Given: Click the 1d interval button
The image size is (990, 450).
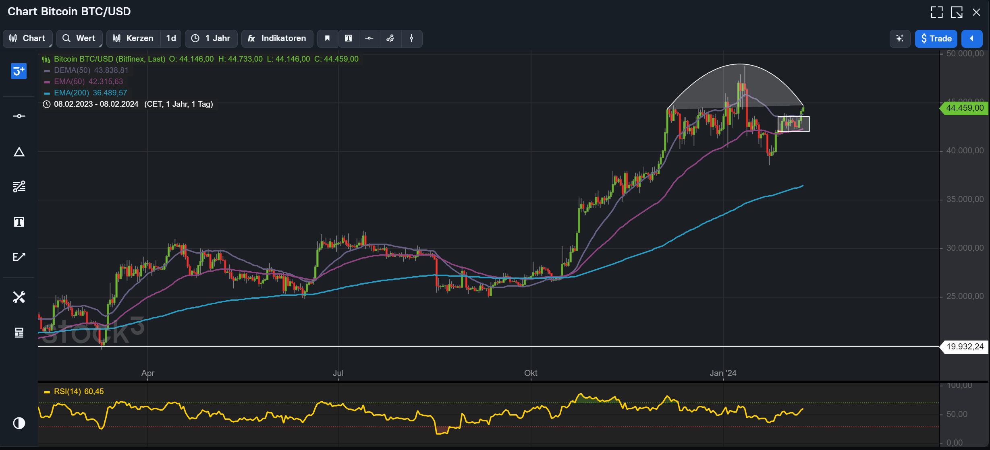Looking at the screenshot, I should 171,39.
